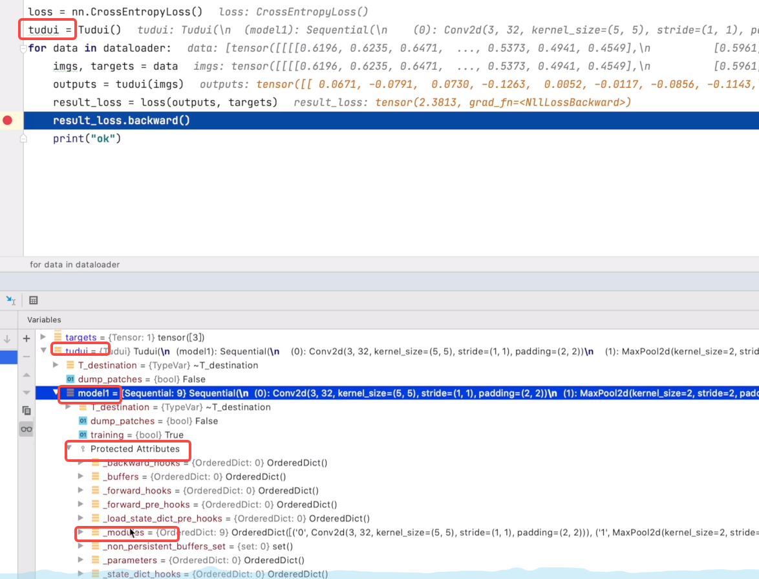This screenshot has width=759, height=579.
Task: Click code 'tudui = Tudui()' assignment
Action: (74, 30)
